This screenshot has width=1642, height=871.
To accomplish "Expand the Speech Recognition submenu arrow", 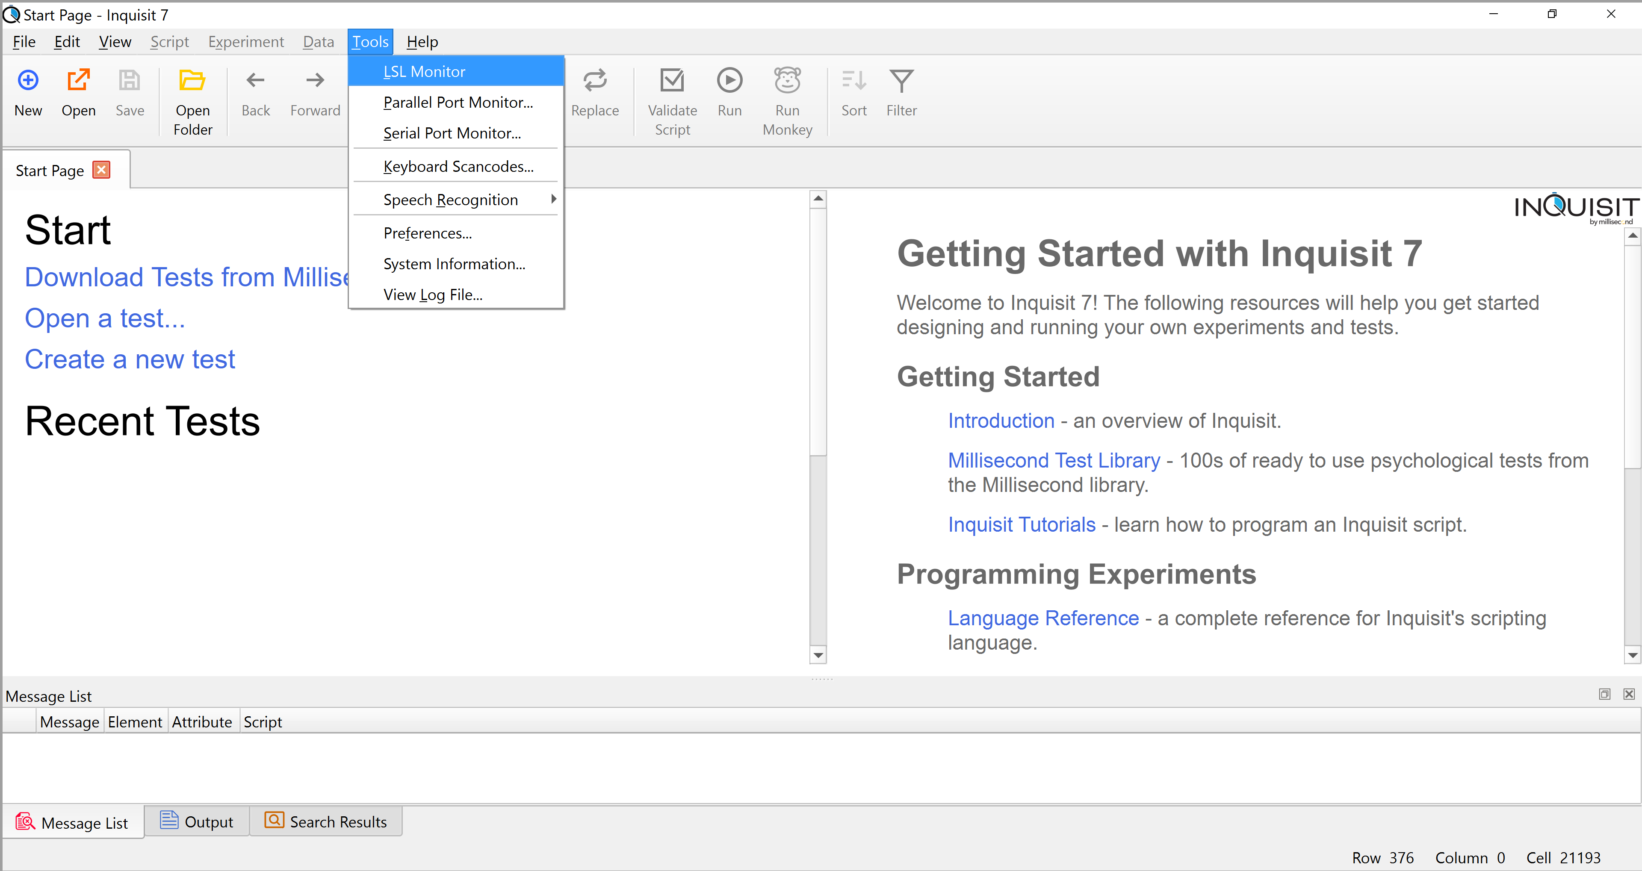I will coord(553,199).
